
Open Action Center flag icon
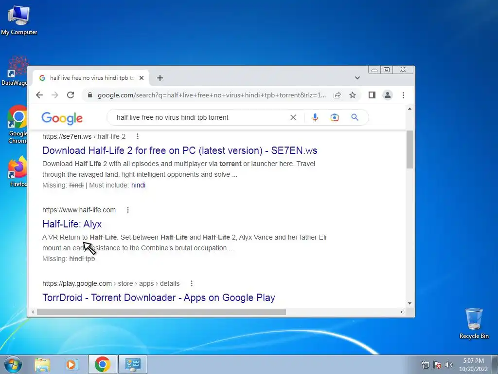click(x=437, y=365)
